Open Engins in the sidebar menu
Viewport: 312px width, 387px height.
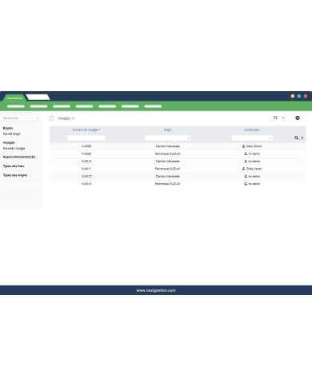tap(8, 128)
